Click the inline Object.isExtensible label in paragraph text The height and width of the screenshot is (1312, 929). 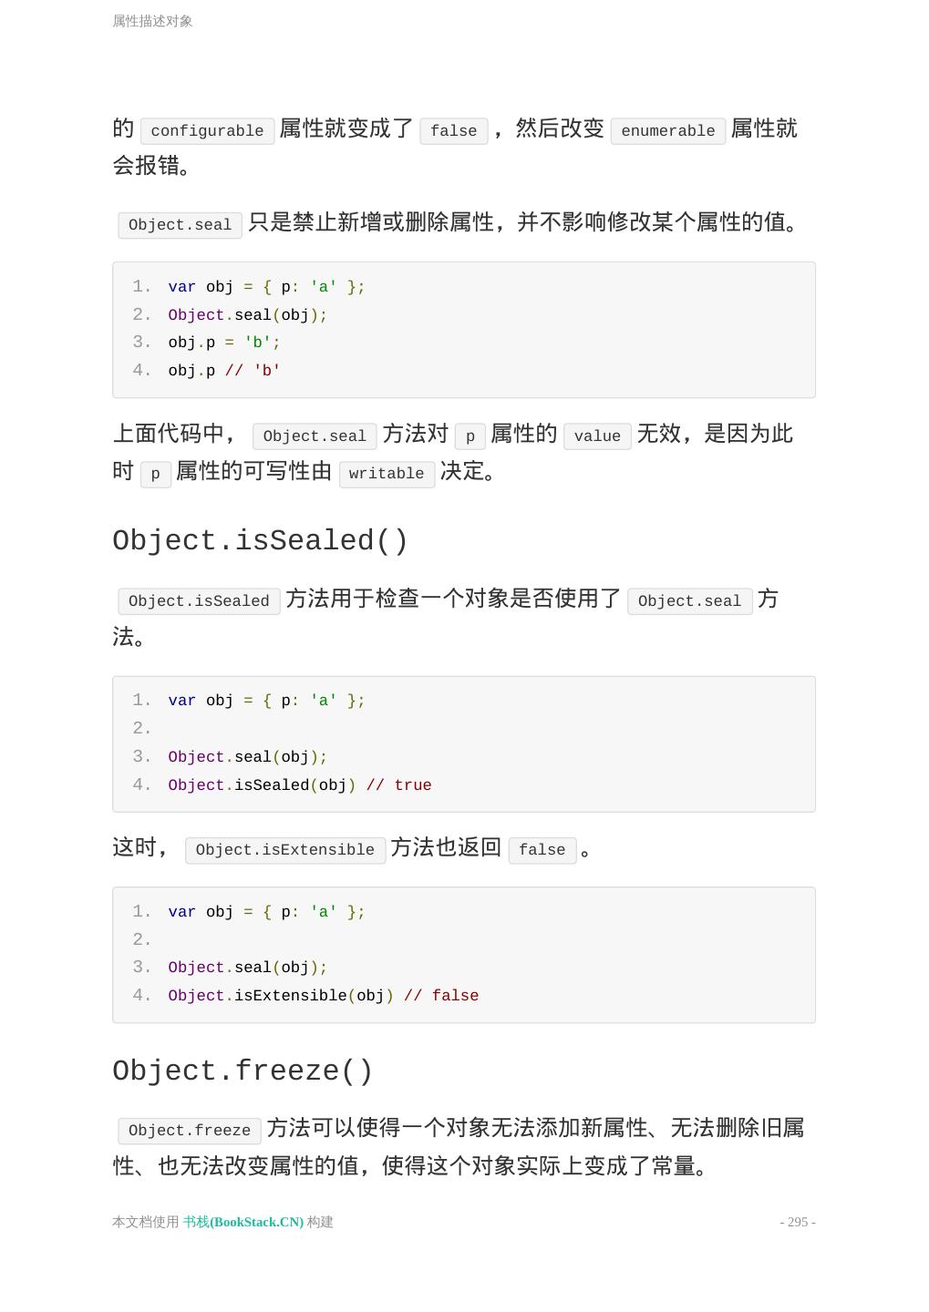coord(284,850)
